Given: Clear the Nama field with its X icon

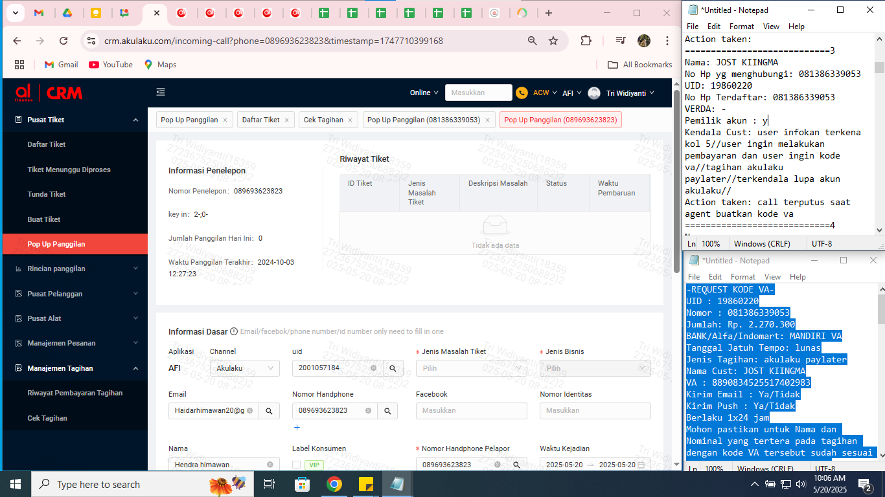Looking at the screenshot, I should coord(270,465).
